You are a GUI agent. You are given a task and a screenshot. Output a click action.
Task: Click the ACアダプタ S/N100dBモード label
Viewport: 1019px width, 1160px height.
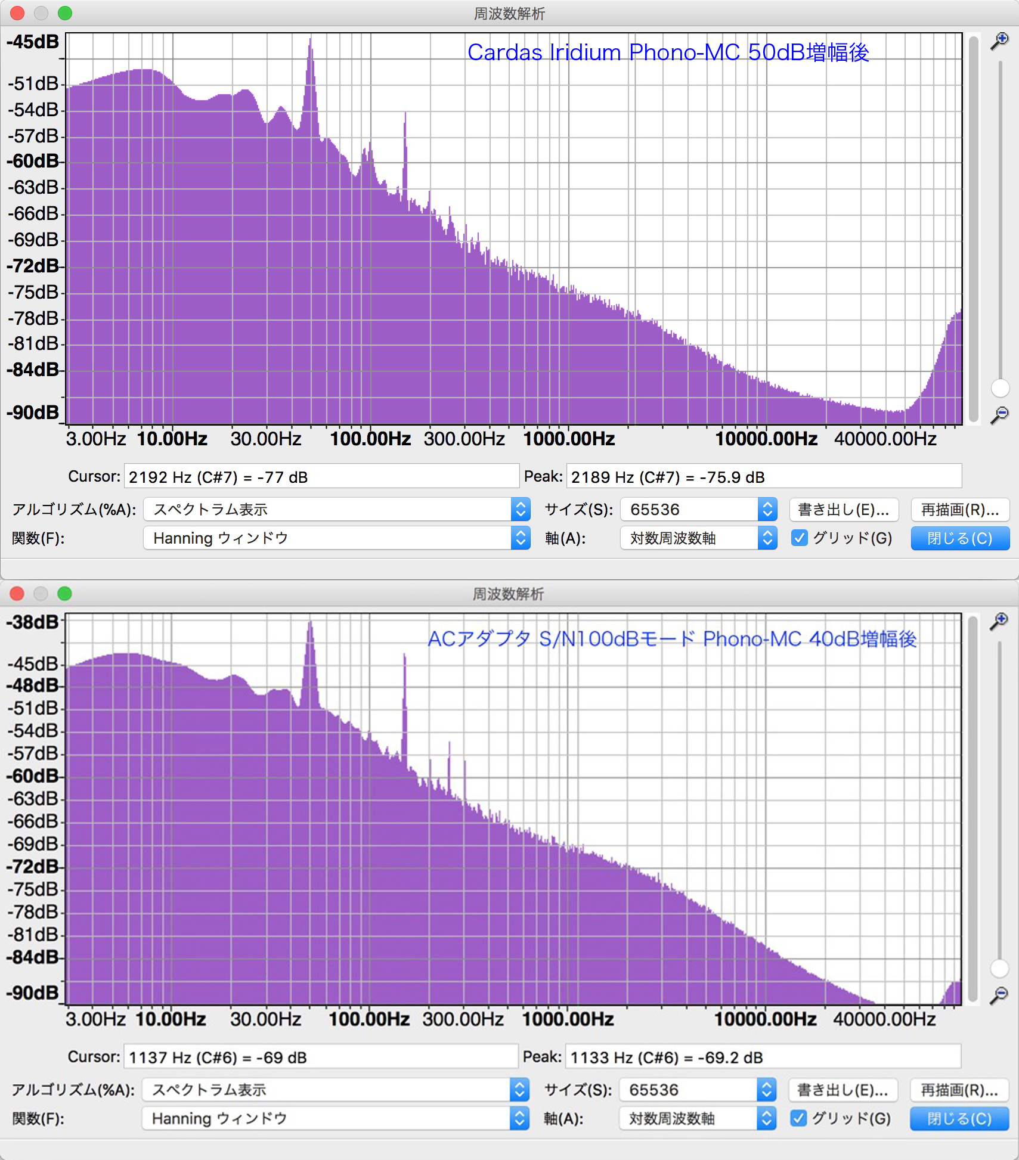[x=672, y=638]
